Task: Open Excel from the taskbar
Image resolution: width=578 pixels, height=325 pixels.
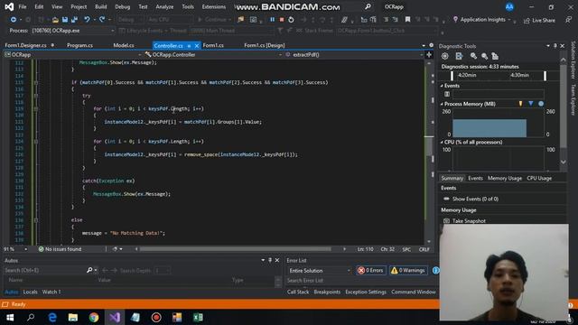Action: point(198,317)
